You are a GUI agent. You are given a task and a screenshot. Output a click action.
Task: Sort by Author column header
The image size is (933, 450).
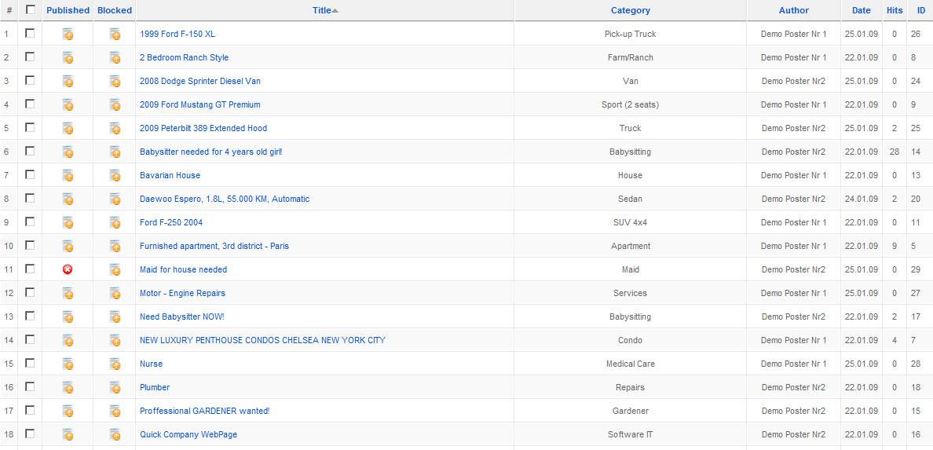[x=793, y=10]
